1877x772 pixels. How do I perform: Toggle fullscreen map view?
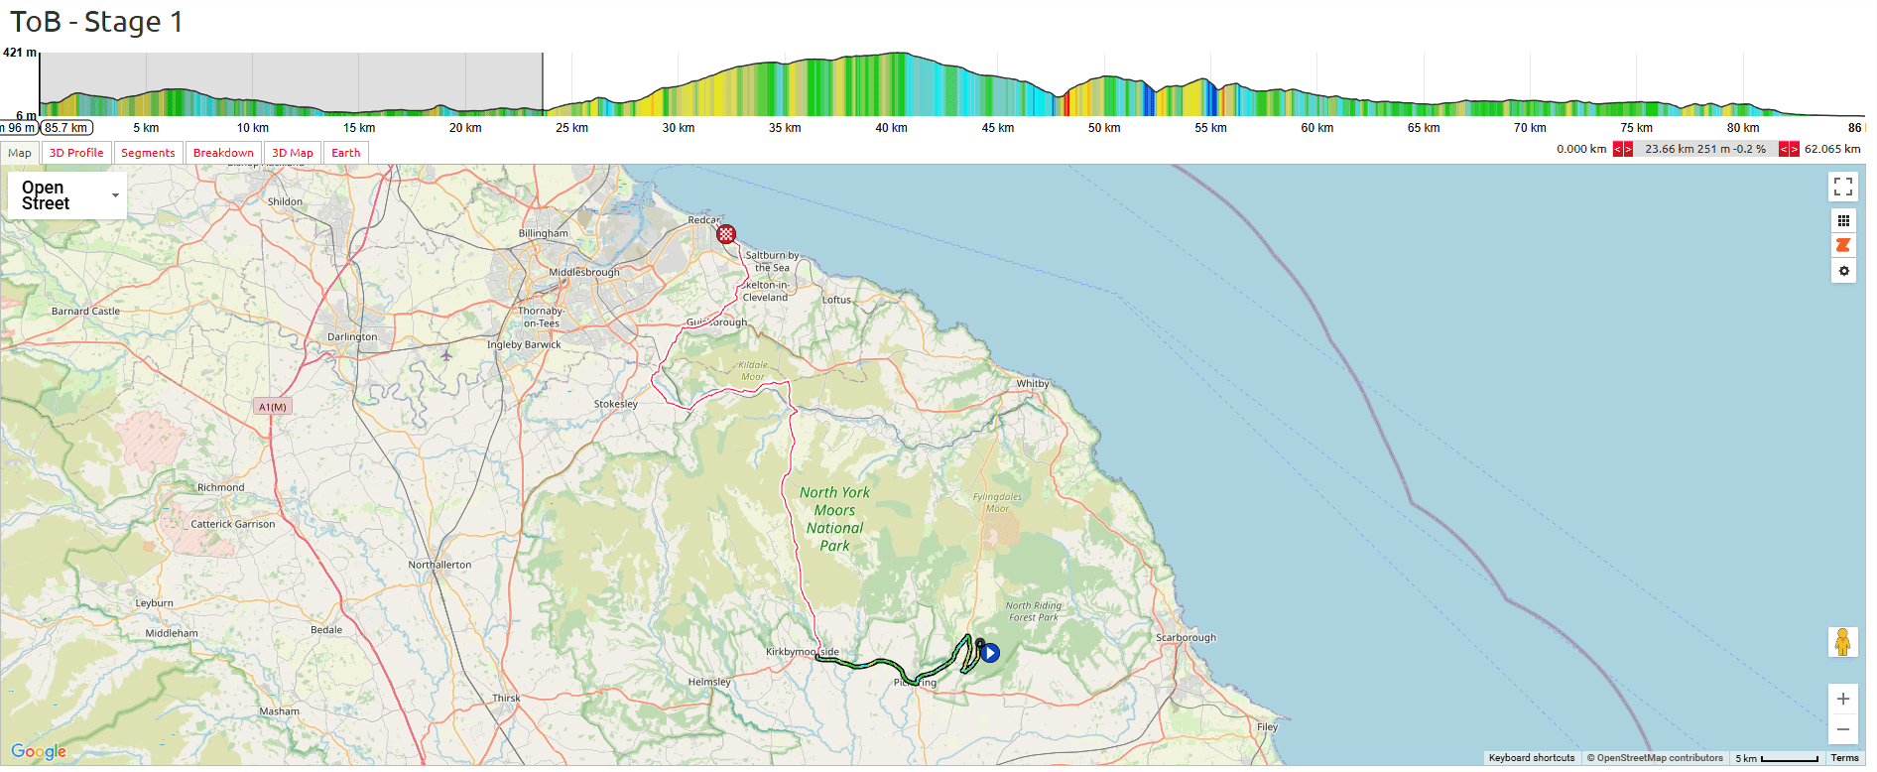coord(1843,187)
